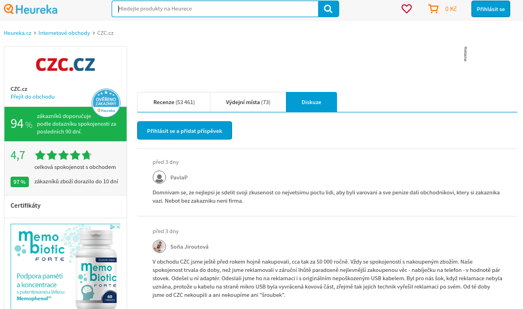523x309 pixels.
Task: Click the 97 % delivery badge
Action: coord(19,182)
